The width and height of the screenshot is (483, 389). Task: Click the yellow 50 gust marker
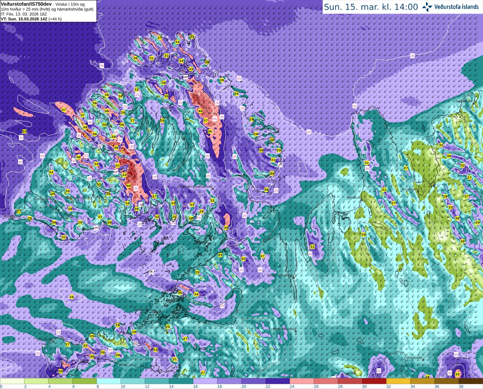(95, 134)
